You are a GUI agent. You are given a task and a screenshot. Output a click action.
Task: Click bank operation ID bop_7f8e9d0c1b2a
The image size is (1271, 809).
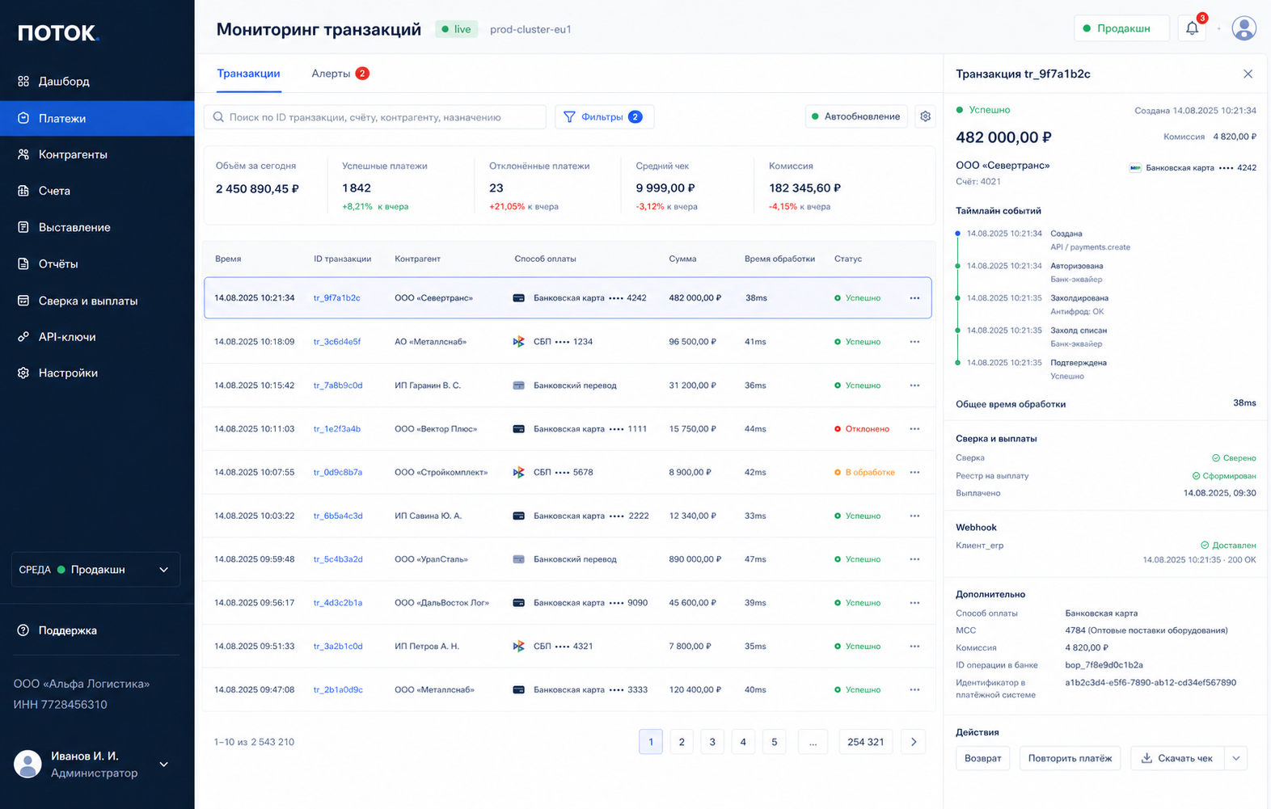[x=1104, y=665]
